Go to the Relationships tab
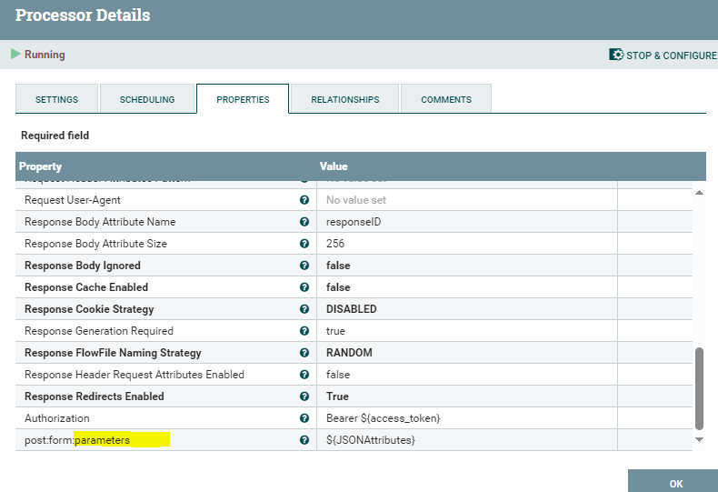Viewport: 718px width, 492px height. tap(344, 99)
